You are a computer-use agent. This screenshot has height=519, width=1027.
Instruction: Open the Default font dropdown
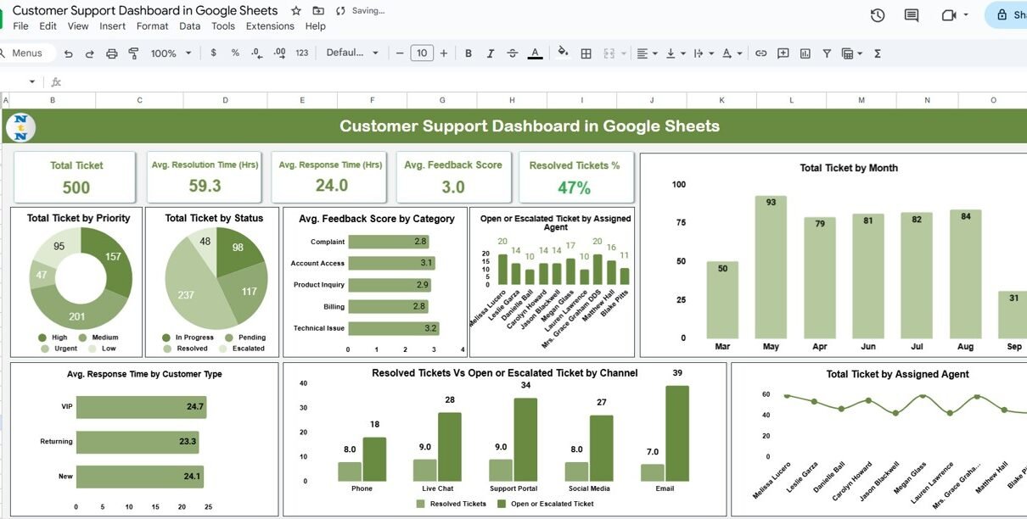pos(352,53)
